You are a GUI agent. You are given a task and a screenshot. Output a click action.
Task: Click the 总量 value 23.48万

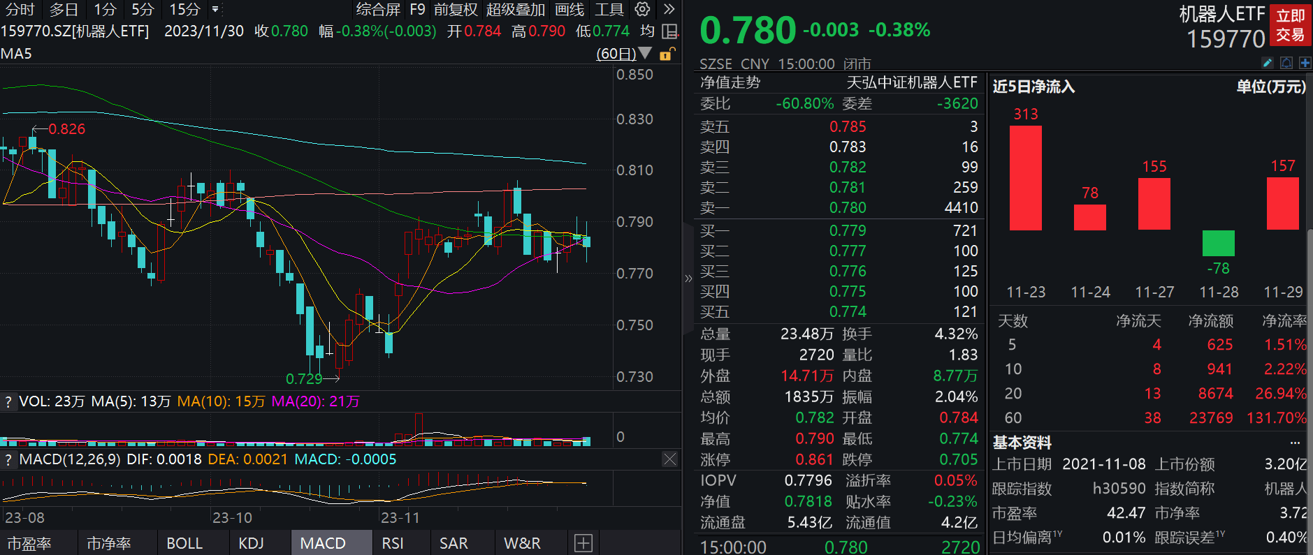pos(807,334)
